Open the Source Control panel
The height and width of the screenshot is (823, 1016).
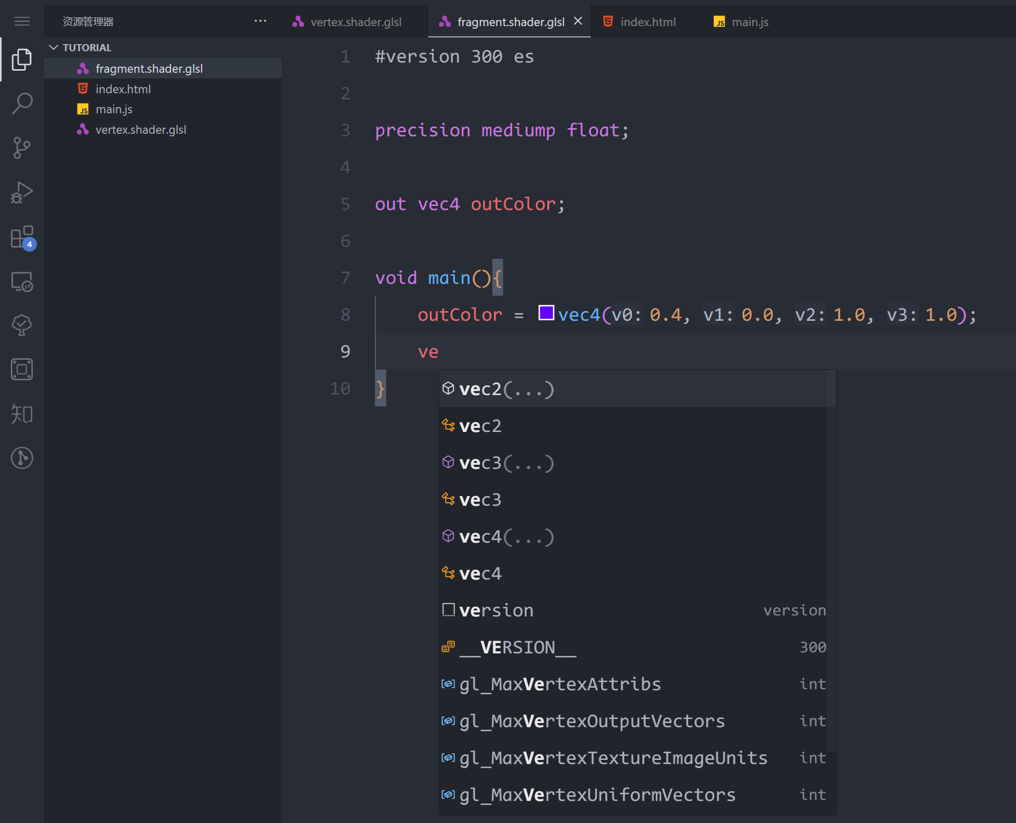22,148
